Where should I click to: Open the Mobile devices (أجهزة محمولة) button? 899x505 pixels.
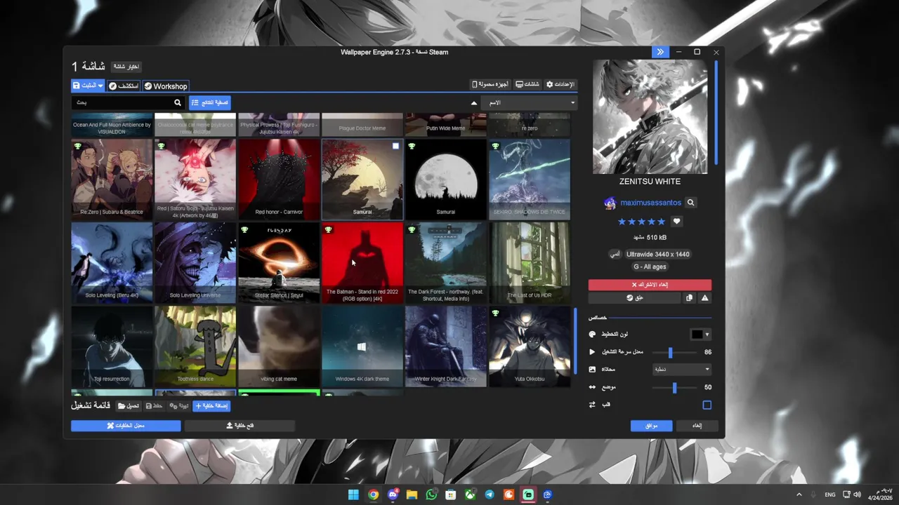(x=490, y=84)
